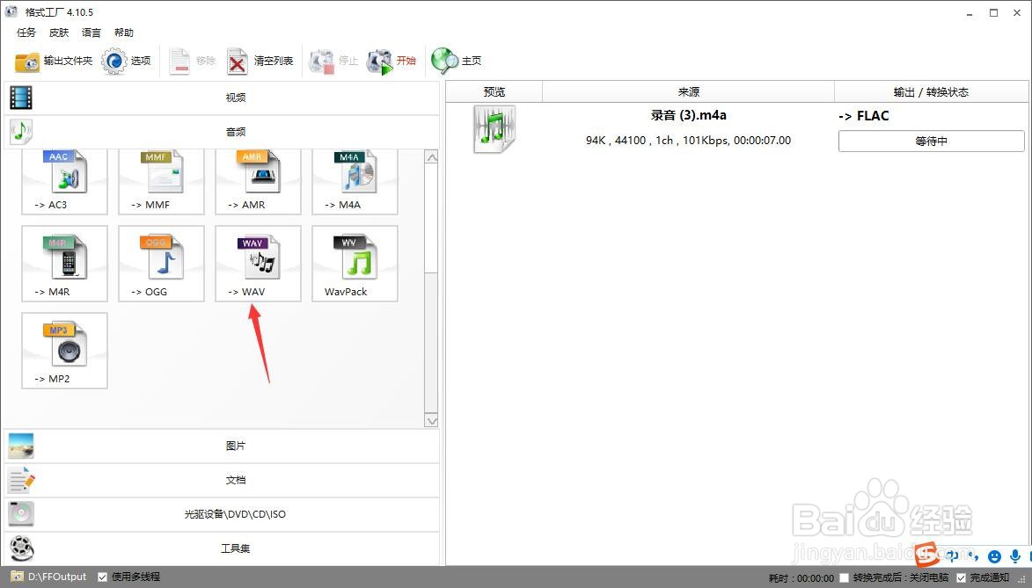Toggle 转换完成后:关闭电脑 shutdown checkbox

(x=845, y=577)
